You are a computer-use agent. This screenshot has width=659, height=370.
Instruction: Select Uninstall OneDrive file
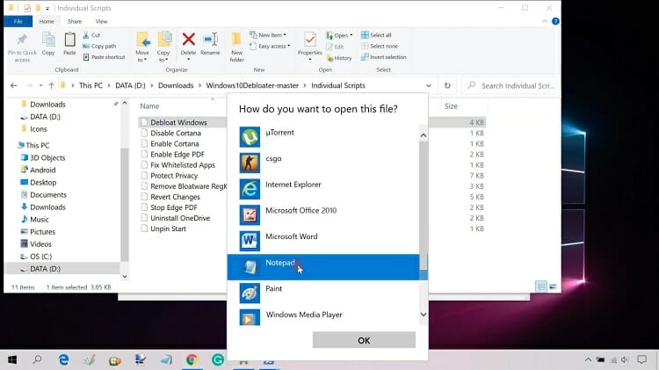(180, 218)
